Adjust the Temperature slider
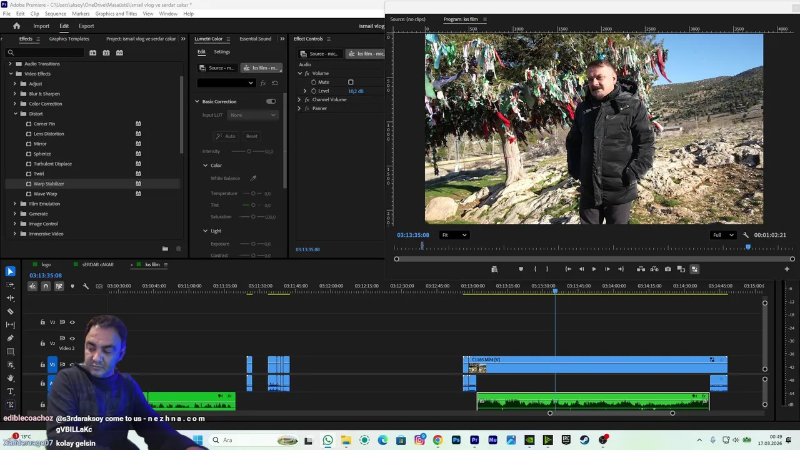 coord(252,194)
